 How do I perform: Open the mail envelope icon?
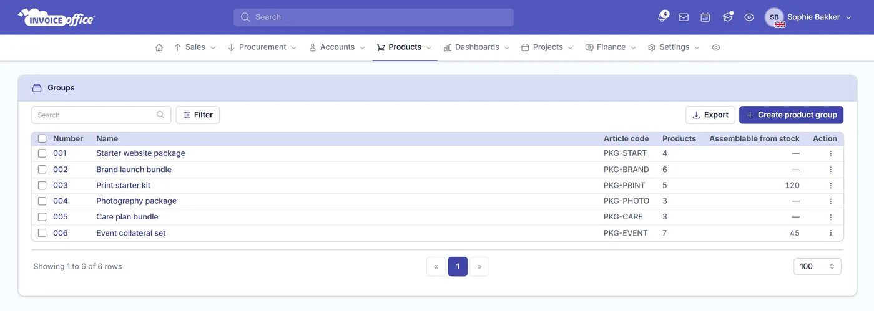684,17
